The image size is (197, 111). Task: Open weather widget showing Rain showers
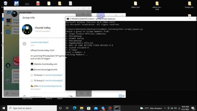point(151,108)
